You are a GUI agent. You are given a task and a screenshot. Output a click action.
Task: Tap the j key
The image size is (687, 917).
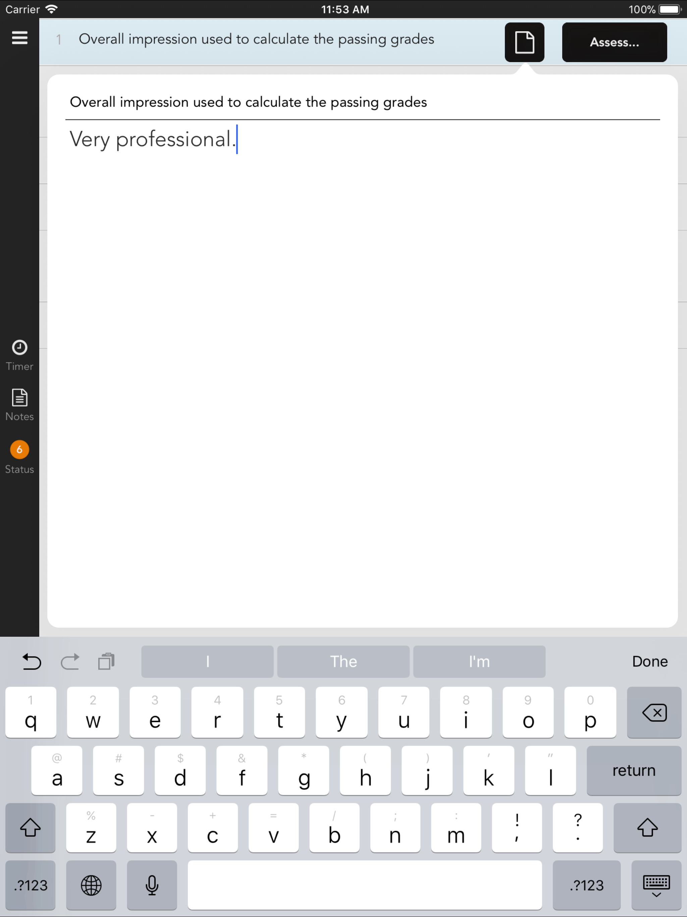pyautogui.click(x=427, y=770)
